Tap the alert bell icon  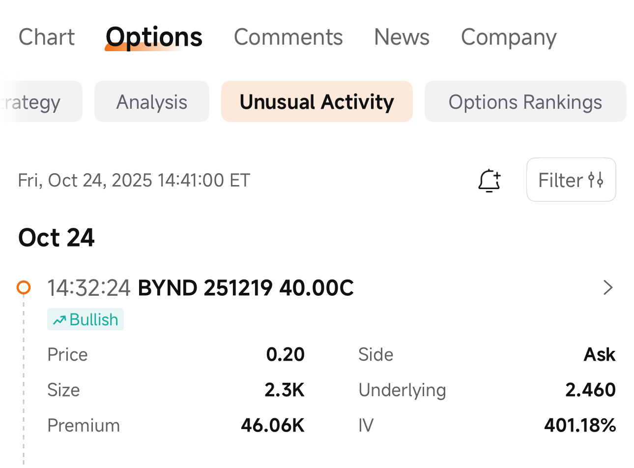point(490,180)
